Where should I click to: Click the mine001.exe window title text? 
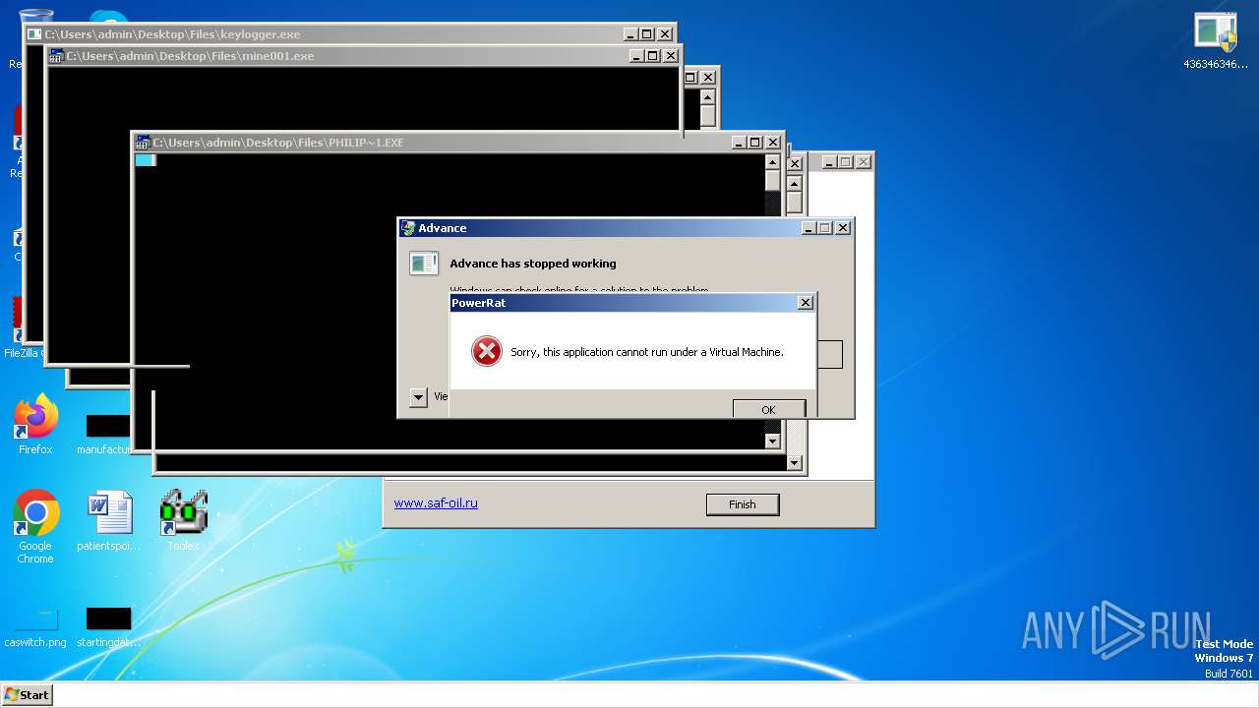[190, 56]
